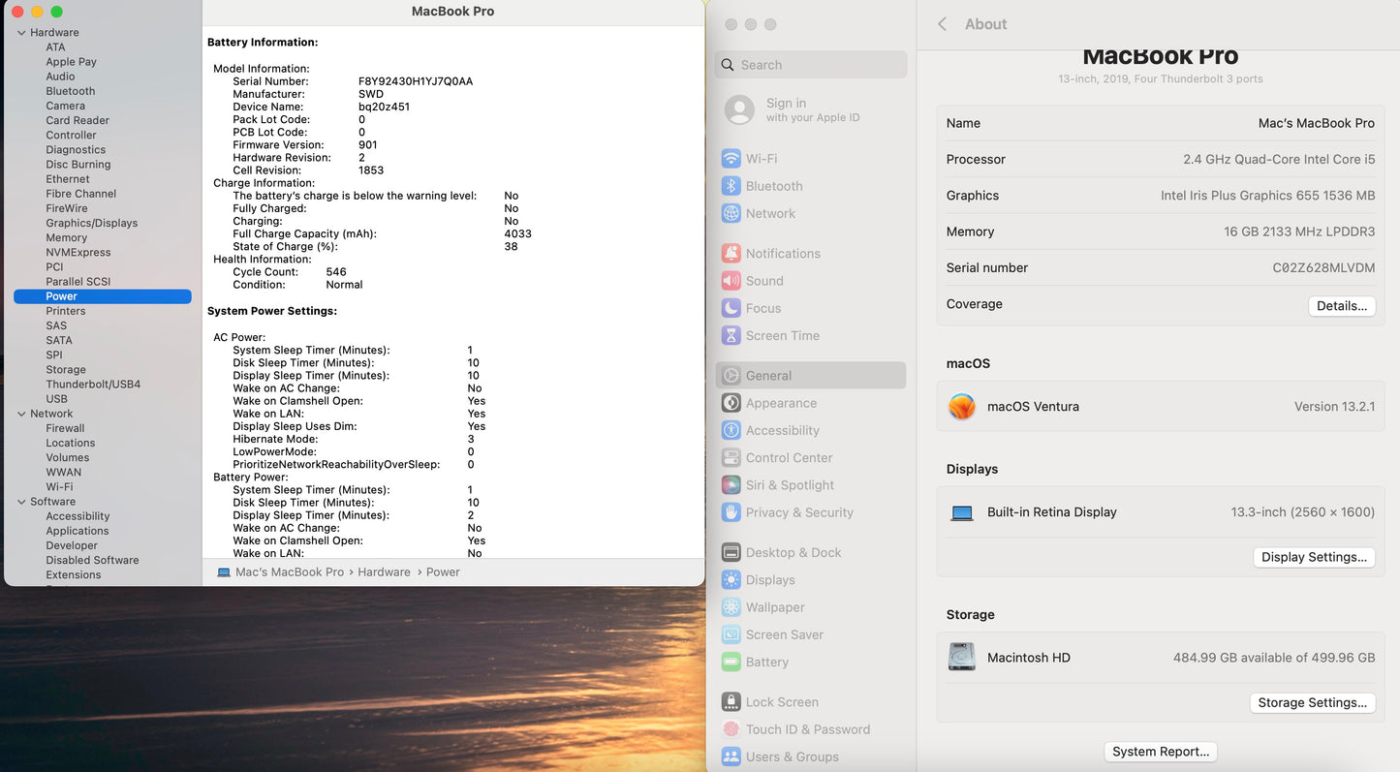The image size is (1400, 772).
Task: Collapse the Software section in sidebar
Action: 21,502
